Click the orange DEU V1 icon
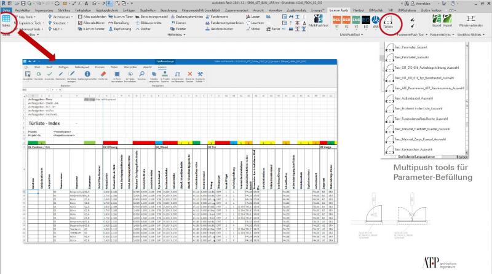The image size is (492, 274). (x=337, y=20)
